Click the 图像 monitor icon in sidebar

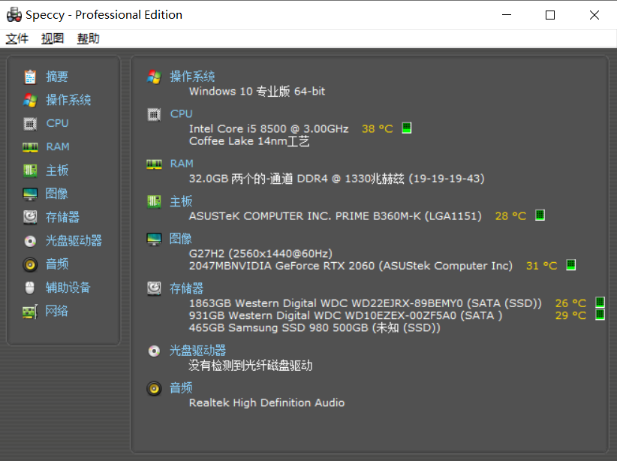point(30,194)
